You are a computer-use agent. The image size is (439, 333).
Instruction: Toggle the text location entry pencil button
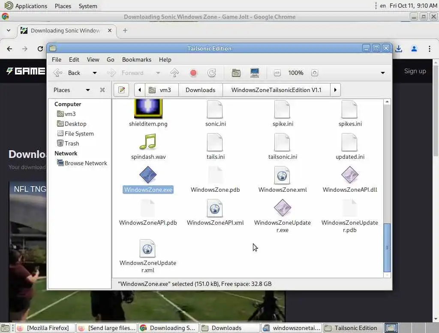click(x=121, y=90)
